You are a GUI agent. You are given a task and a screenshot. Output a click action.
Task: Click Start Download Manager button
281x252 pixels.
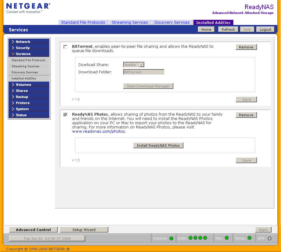[x=148, y=86]
